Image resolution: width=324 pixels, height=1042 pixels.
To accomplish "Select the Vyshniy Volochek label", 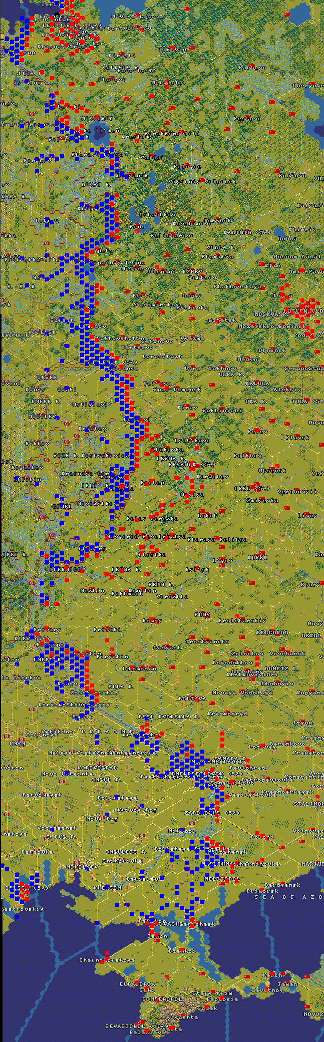I will coord(201,182).
